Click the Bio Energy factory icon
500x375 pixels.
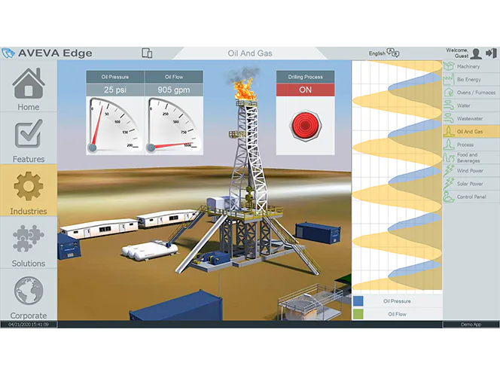(449, 79)
